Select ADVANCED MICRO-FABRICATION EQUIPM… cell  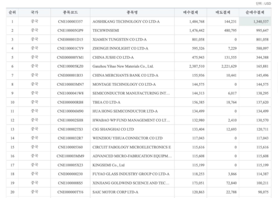pos(132,156)
